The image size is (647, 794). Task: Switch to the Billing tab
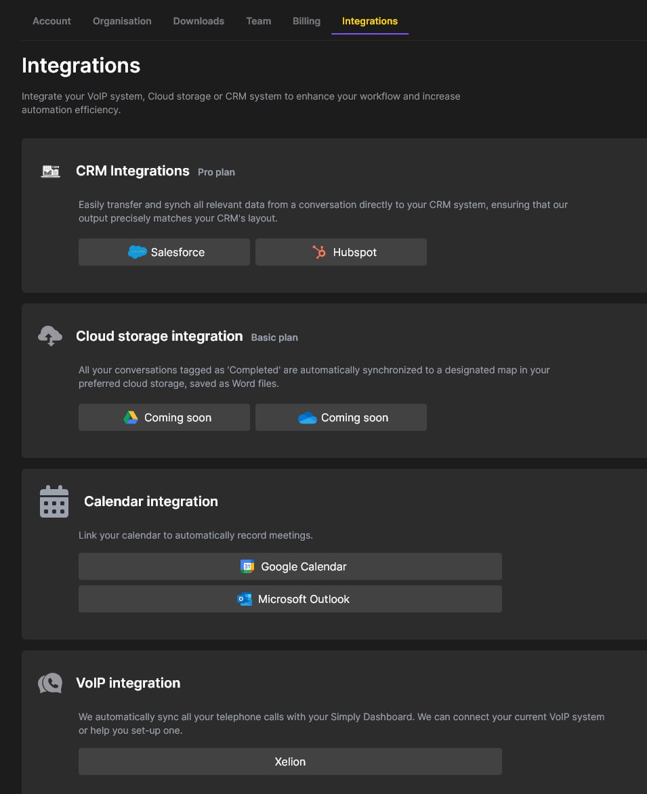pyautogui.click(x=306, y=21)
